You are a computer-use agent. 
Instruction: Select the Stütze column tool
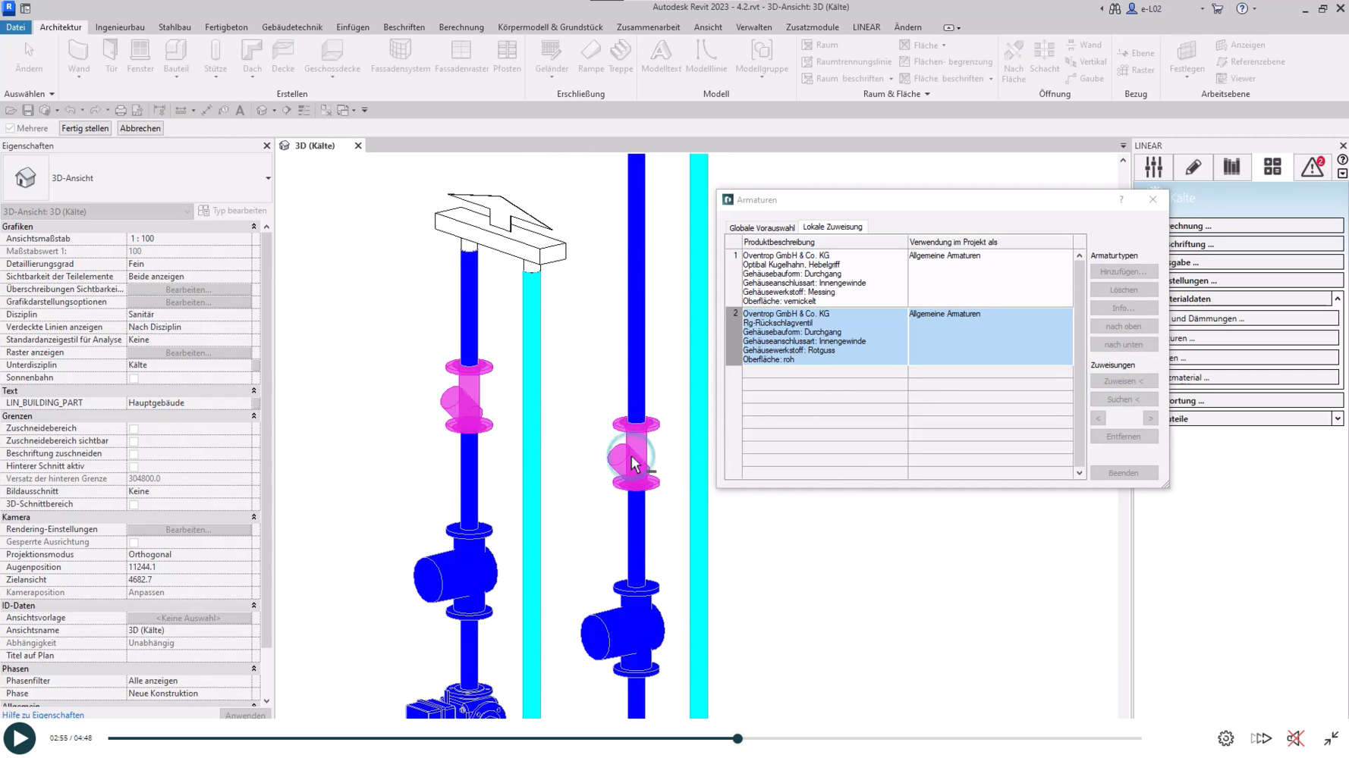tap(215, 57)
